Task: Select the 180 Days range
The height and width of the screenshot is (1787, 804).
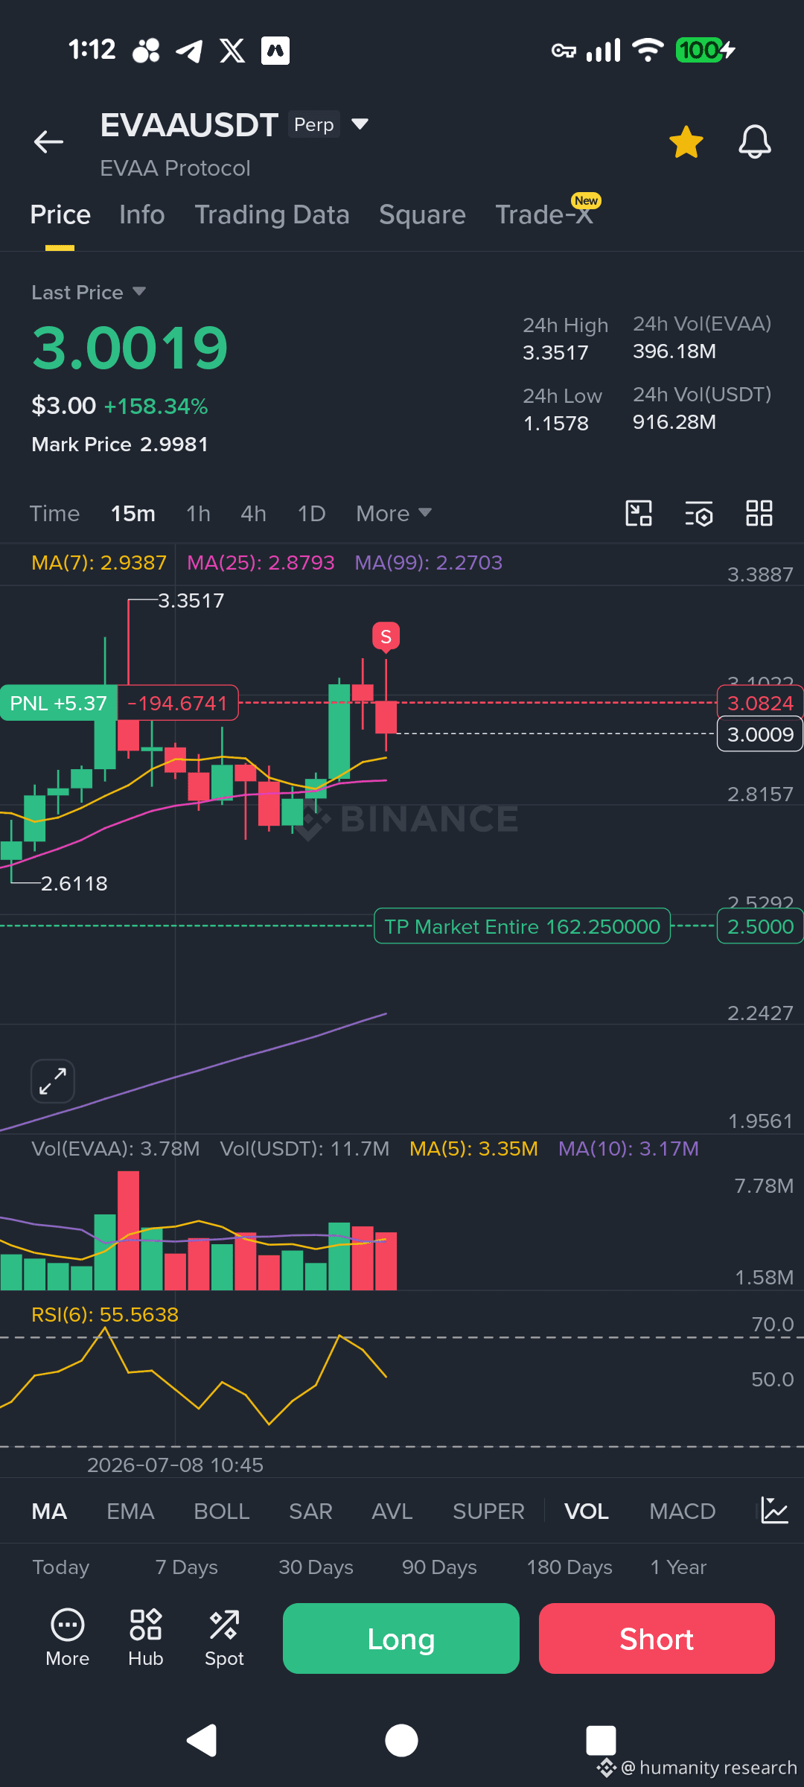Action: pos(569,1567)
